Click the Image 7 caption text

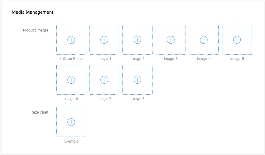click(x=104, y=99)
